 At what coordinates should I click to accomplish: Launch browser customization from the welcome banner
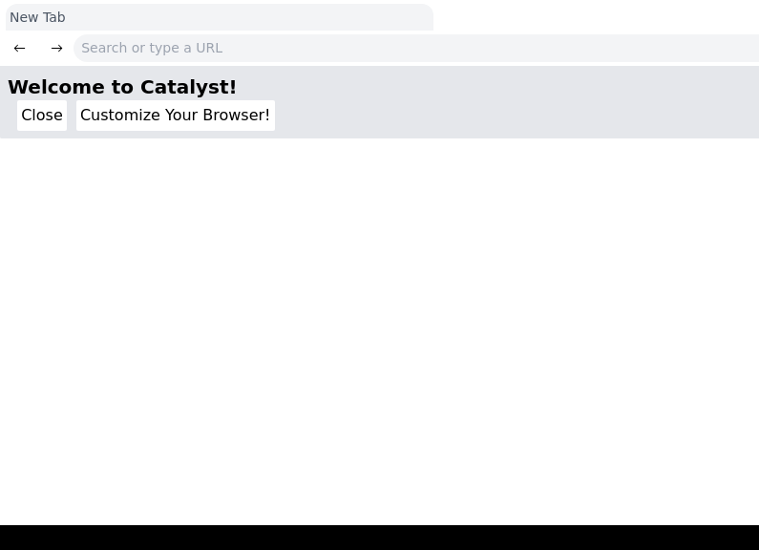pyautogui.click(x=176, y=116)
